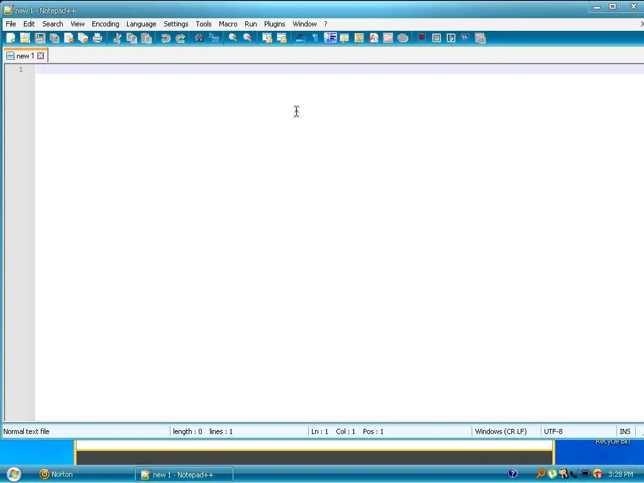Viewport: 644px width, 483px height.
Task: Click the Open file toolbar icon
Action: [25, 38]
